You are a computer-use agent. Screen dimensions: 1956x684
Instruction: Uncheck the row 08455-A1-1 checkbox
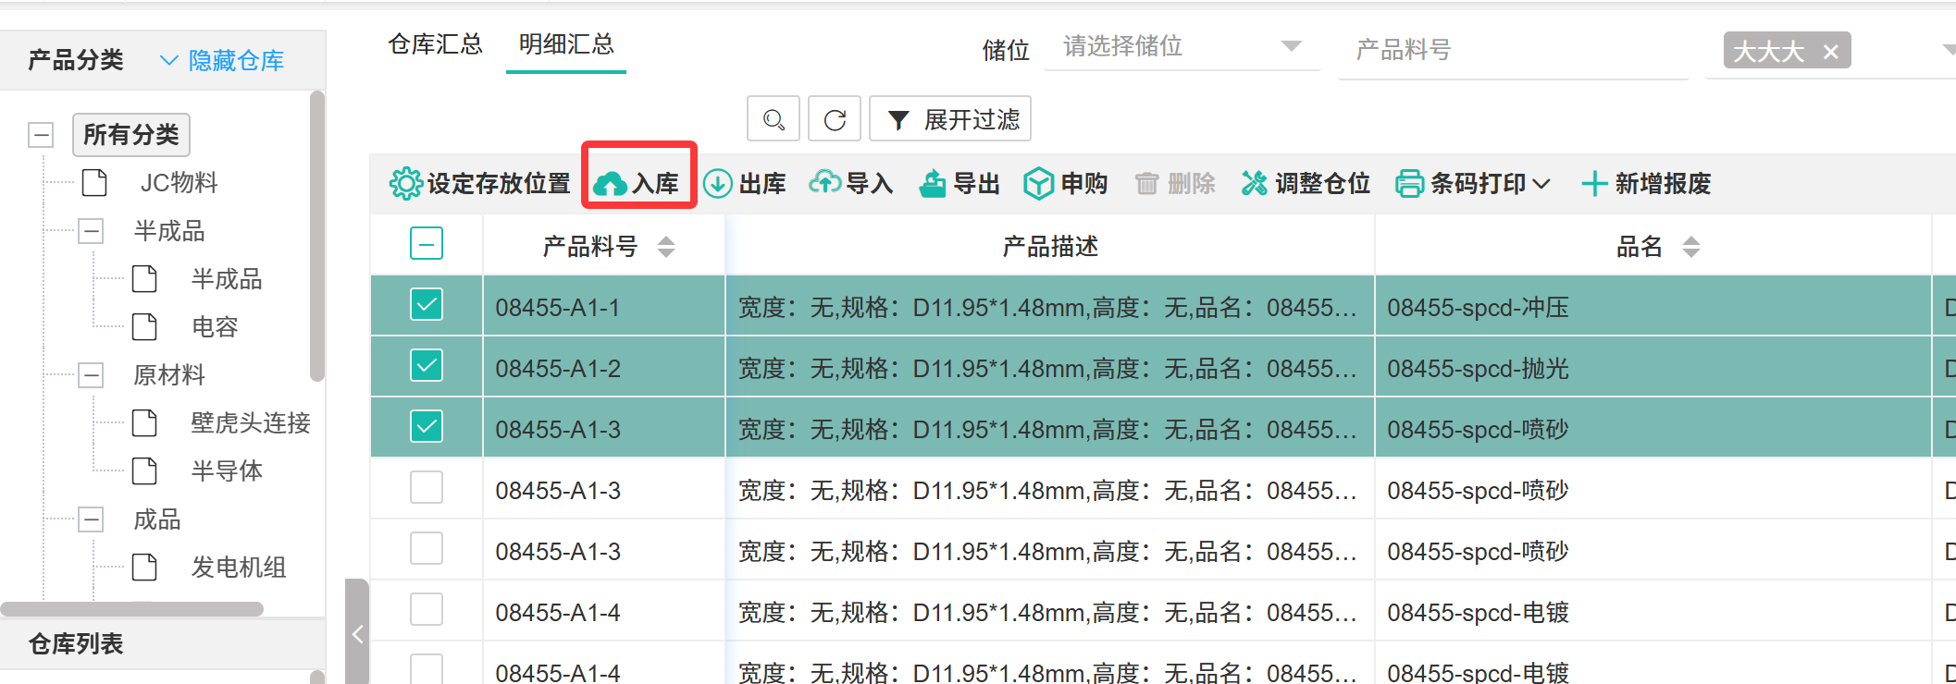point(427,305)
